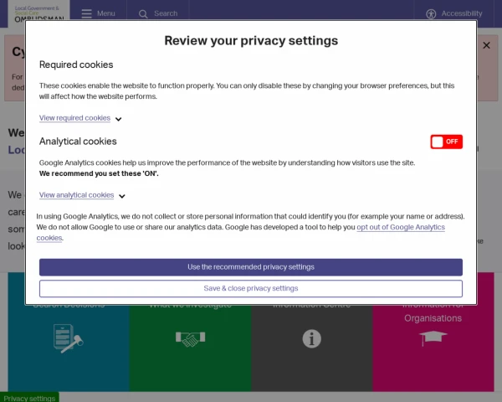Open opt out of Google Analytics link
This screenshot has height=402, width=502.
(401, 227)
